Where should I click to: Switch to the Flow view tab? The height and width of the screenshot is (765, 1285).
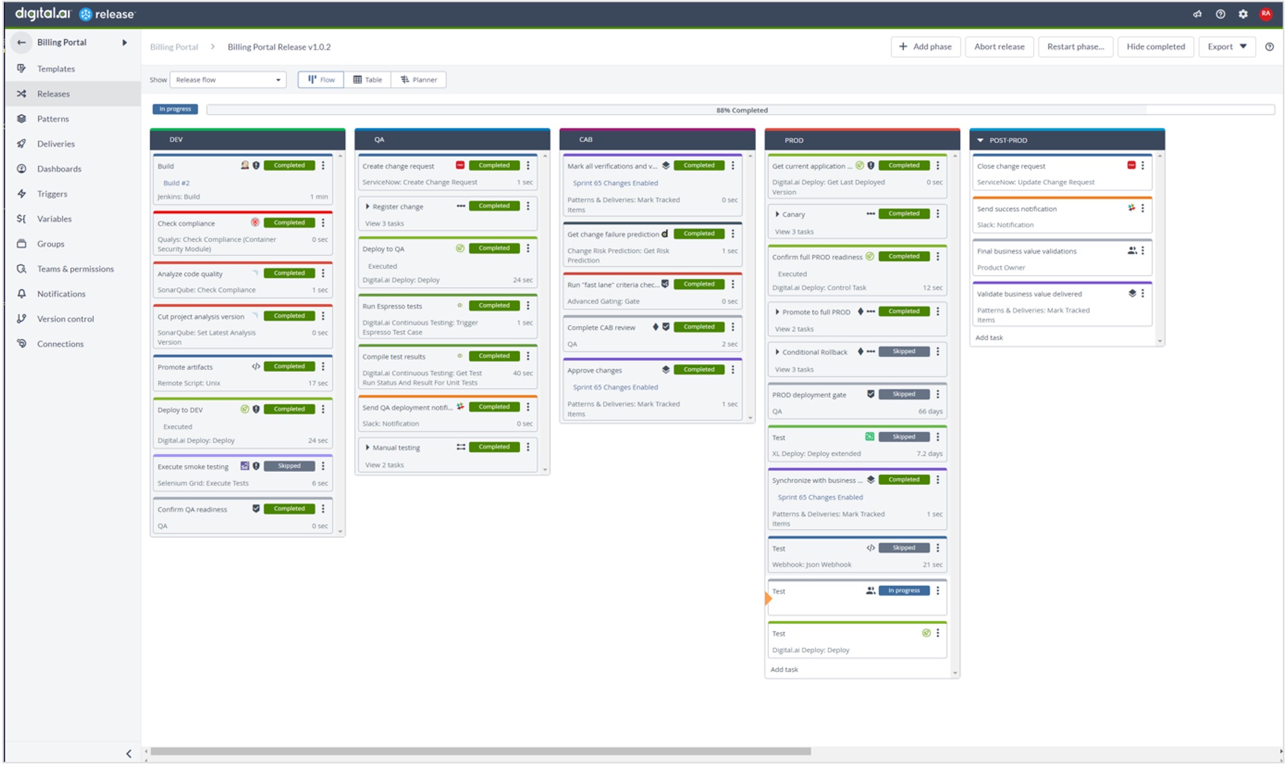click(x=321, y=80)
